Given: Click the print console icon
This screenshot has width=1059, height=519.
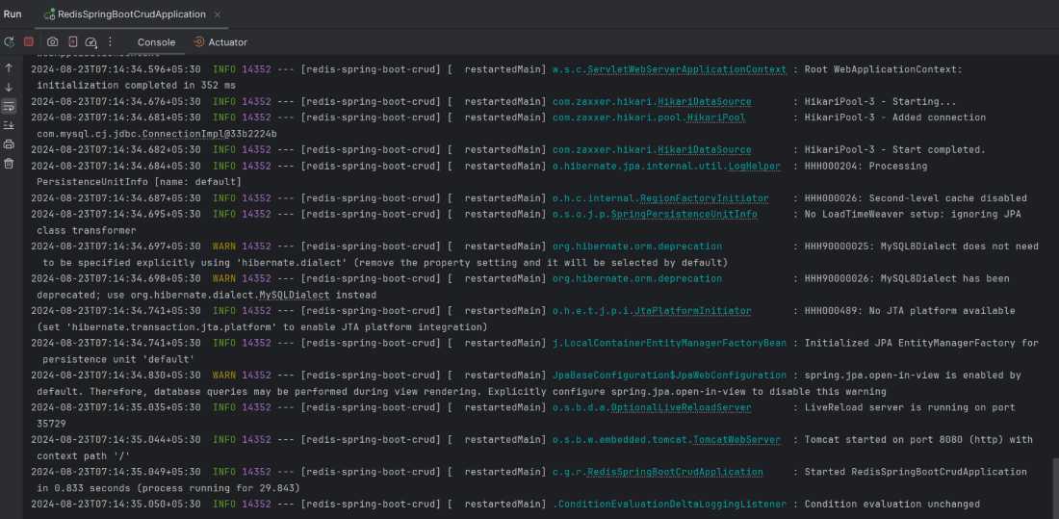Looking at the screenshot, I should tap(9, 143).
